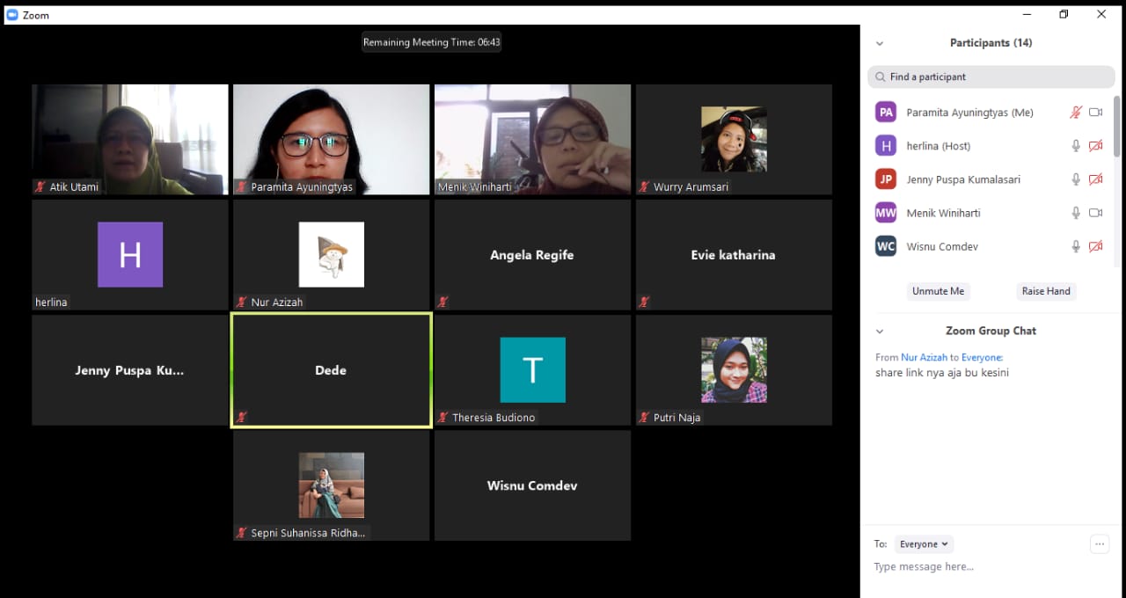Click the Type message here chat field

pyautogui.click(x=976, y=567)
